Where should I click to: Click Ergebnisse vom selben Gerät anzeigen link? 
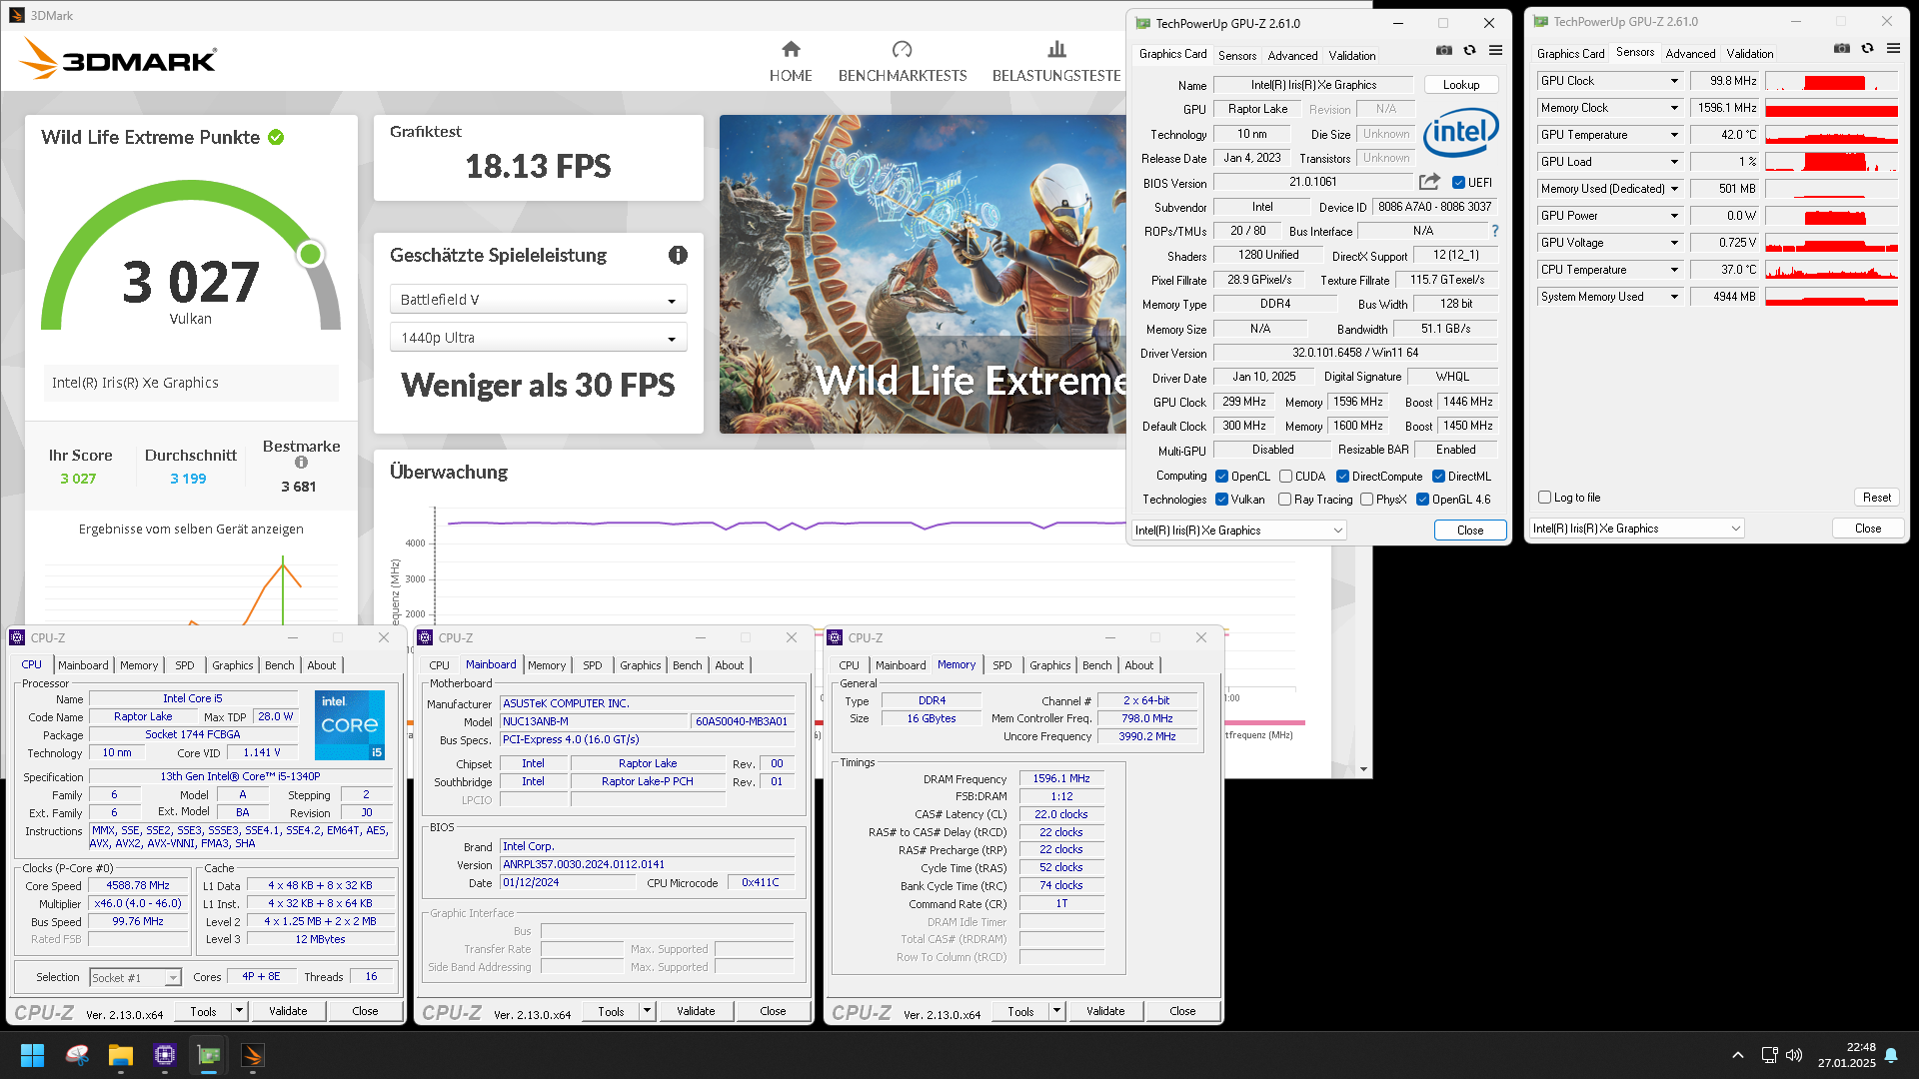click(191, 530)
